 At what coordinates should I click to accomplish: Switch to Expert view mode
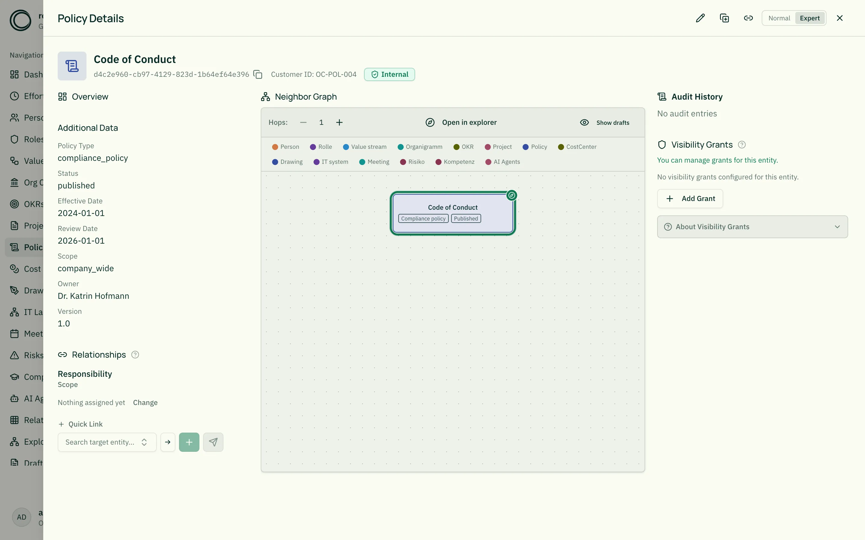click(810, 18)
